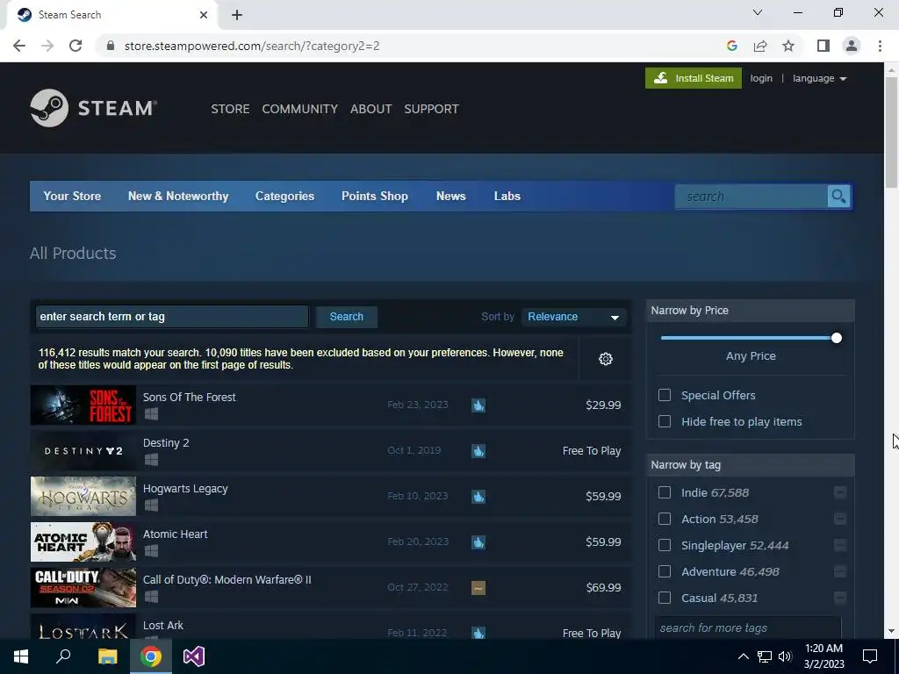Open Visual Studio from taskbar
The height and width of the screenshot is (674, 899).
pos(194,656)
